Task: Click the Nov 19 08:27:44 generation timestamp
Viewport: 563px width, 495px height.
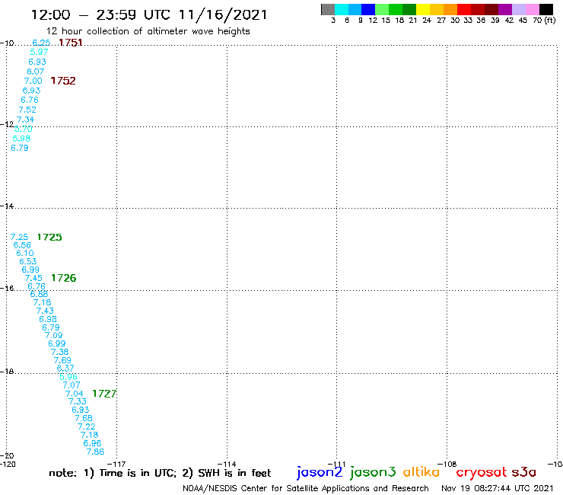Action: [498, 488]
